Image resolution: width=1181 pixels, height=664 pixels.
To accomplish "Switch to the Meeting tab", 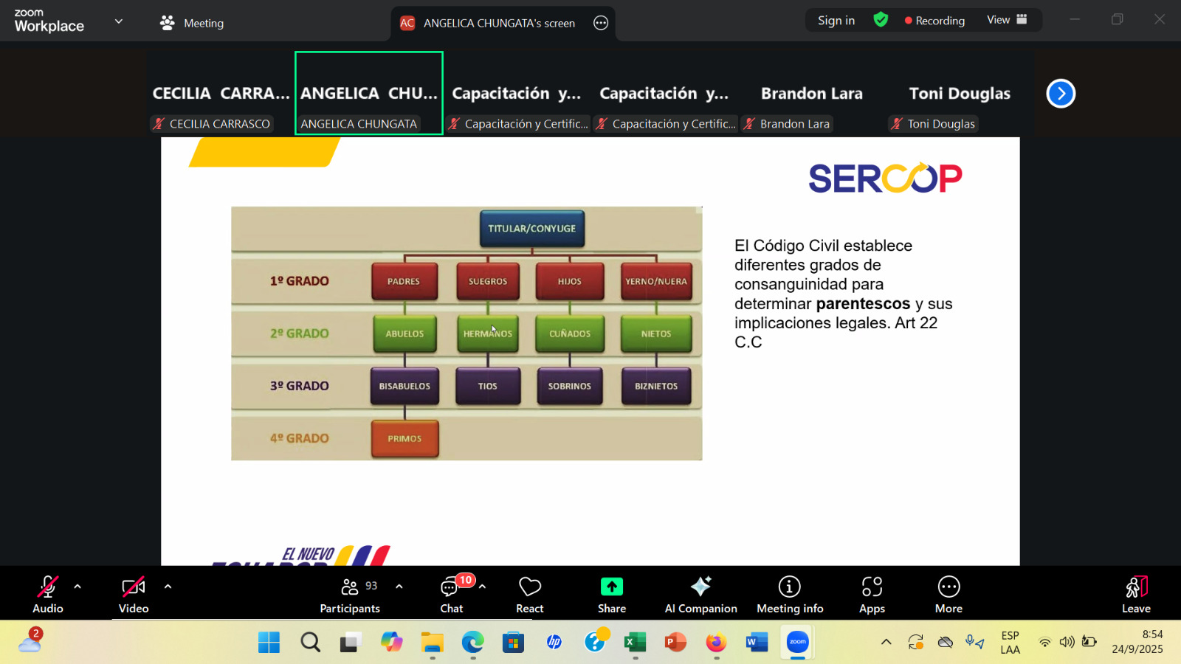I will [x=192, y=23].
